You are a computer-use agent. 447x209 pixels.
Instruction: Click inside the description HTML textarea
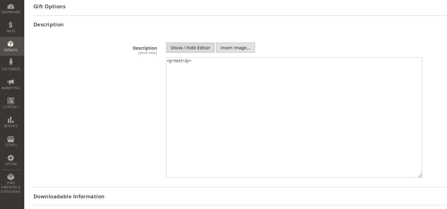coord(293,116)
